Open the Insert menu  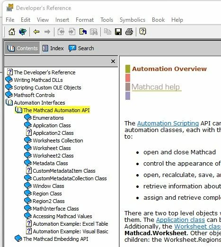pos(62,20)
